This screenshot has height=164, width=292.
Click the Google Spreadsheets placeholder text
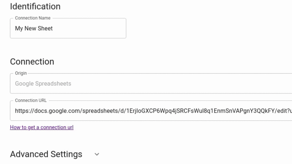click(43, 83)
